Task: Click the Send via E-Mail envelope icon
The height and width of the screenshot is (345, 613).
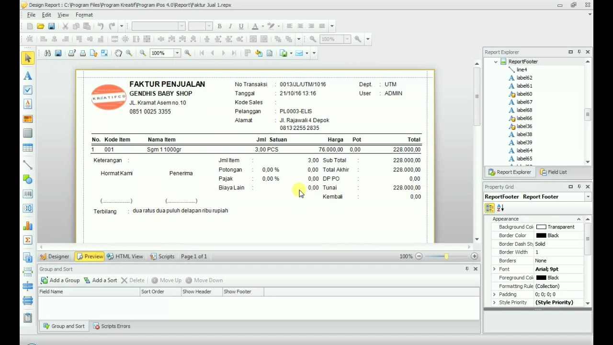Action: pos(299,53)
